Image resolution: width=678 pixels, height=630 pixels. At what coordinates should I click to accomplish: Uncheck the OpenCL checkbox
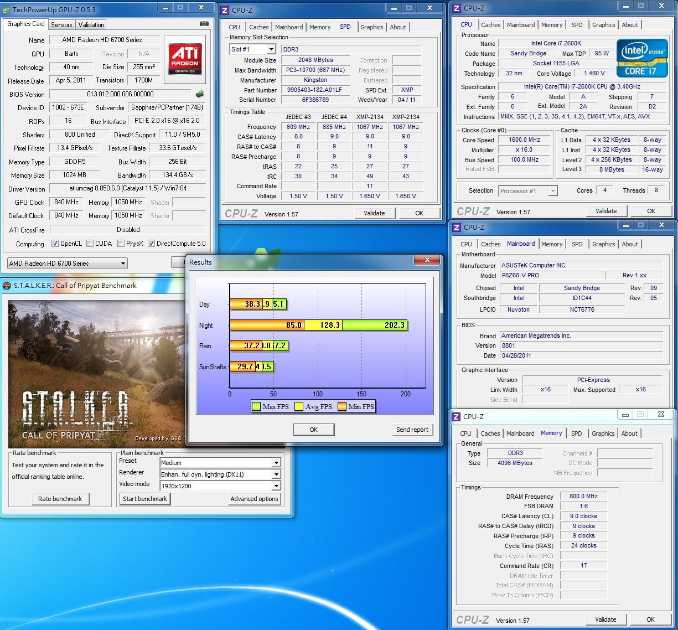pyautogui.click(x=55, y=244)
